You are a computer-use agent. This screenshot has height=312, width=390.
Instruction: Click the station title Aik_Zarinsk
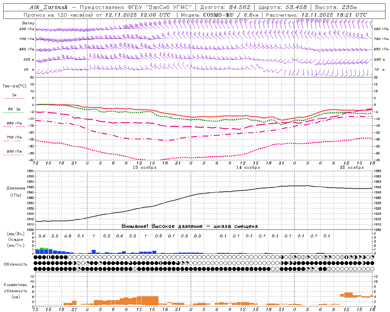tap(49, 7)
